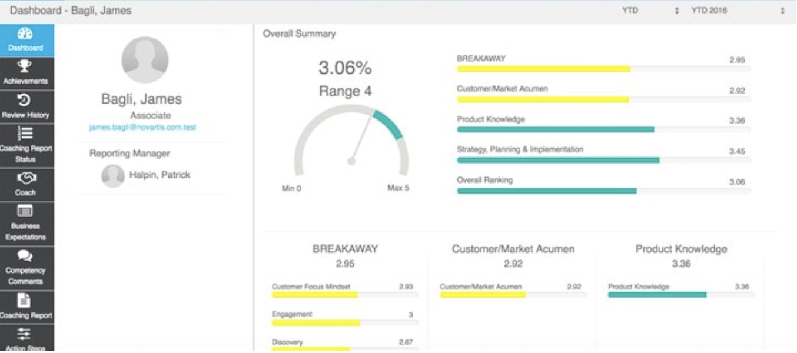The image size is (797, 353).
Task: Open the YTD period dropdown
Action: click(650, 11)
